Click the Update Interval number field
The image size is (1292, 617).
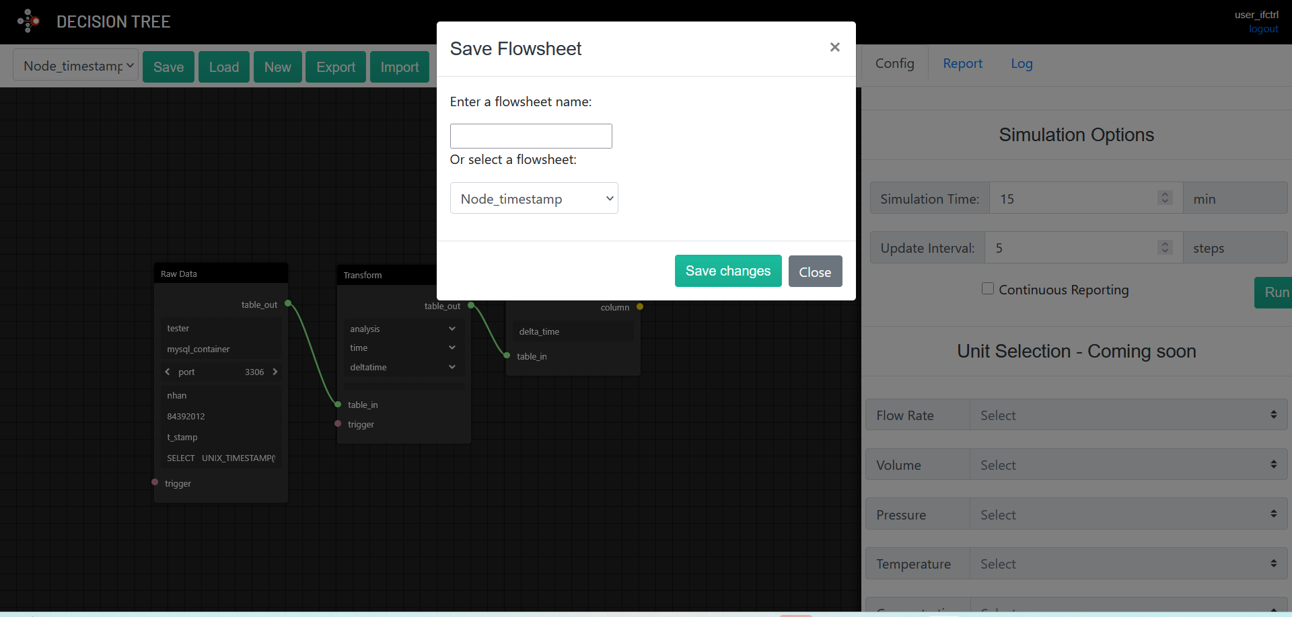[x=1084, y=248]
